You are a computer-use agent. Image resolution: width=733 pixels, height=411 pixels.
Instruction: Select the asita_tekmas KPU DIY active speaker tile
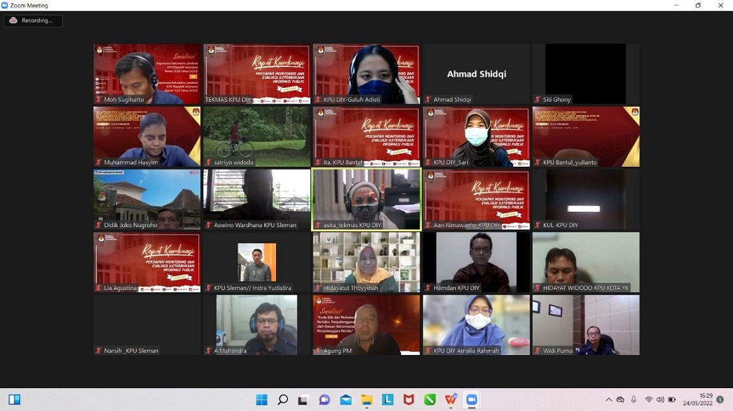pyautogui.click(x=366, y=199)
